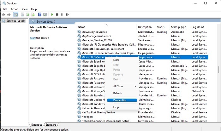Click gear icon of Microsoft Account Sign-in Assistant

79,49
